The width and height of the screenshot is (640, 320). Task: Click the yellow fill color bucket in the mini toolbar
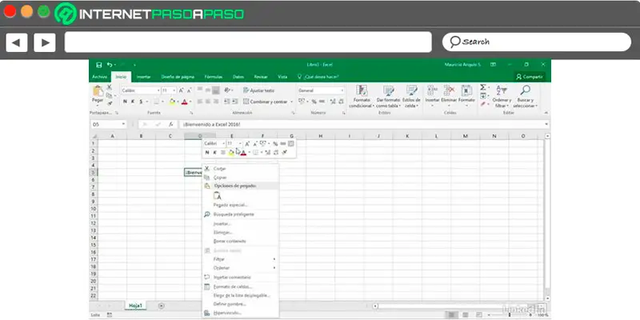coord(231,152)
